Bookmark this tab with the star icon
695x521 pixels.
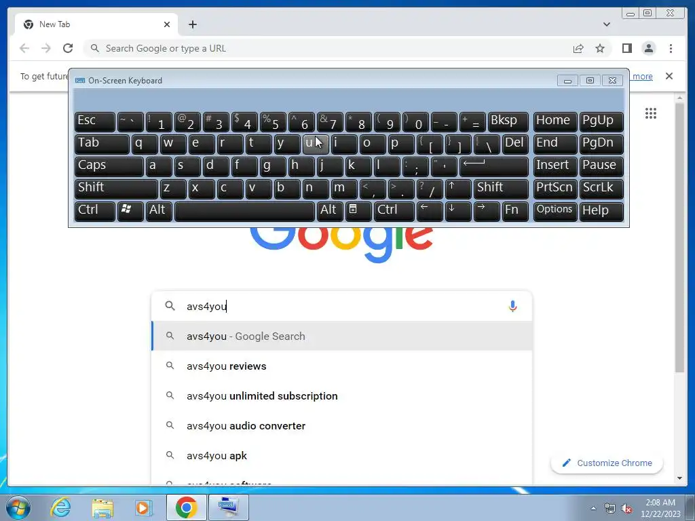coord(600,48)
